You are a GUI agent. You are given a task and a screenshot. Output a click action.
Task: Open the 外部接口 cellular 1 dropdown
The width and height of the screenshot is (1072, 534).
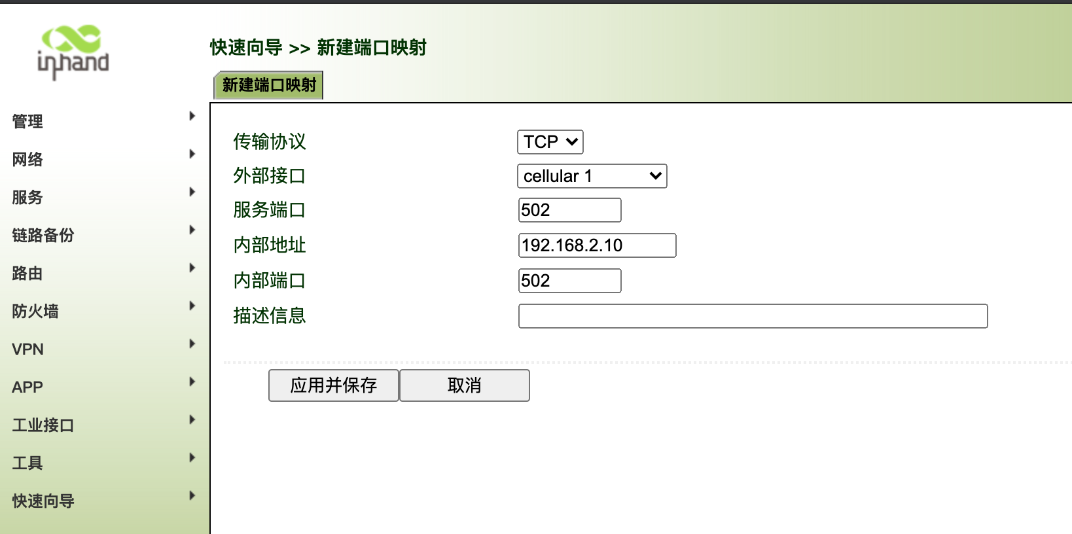[x=592, y=176]
